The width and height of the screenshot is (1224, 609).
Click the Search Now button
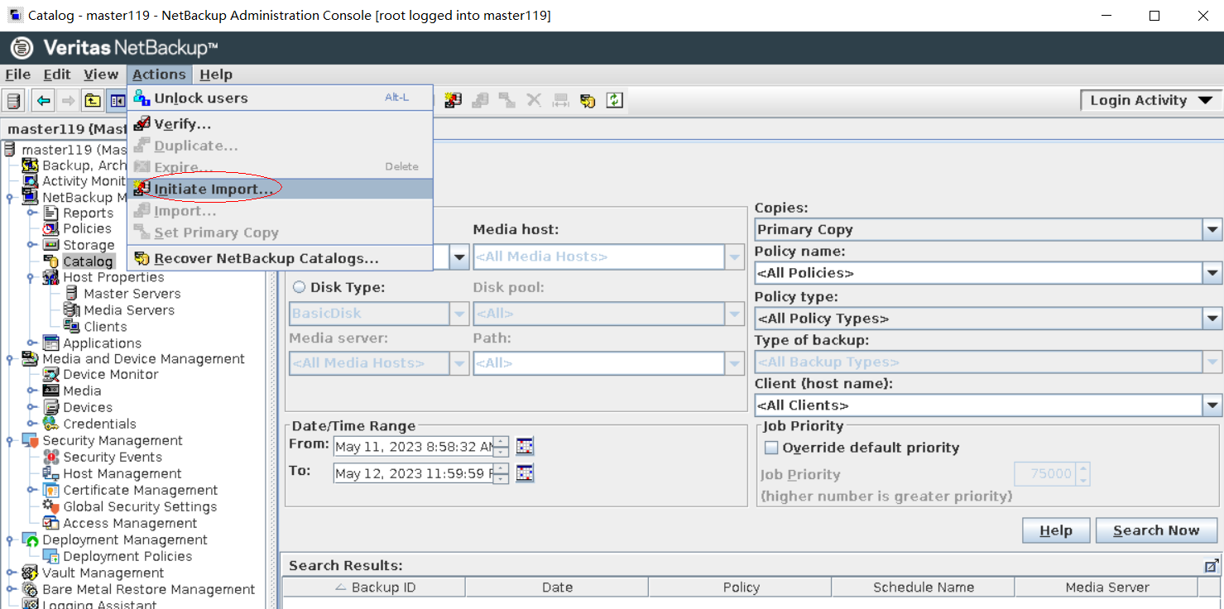point(1155,530)
